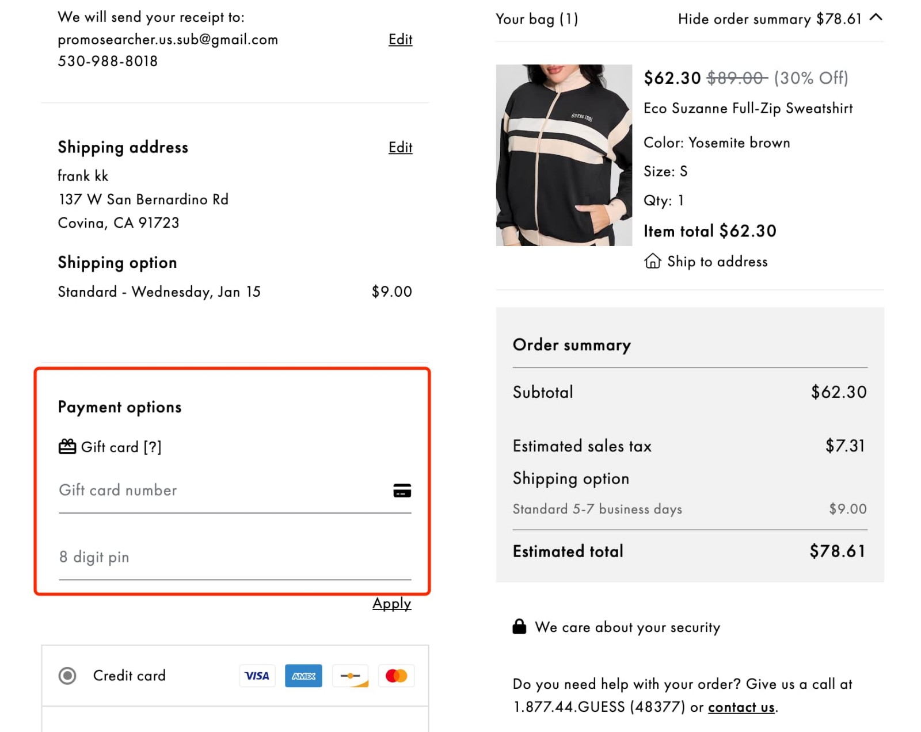The image size is (921, 732).
Task: Click the card icon in gift card field
Action: click(403, 490)
